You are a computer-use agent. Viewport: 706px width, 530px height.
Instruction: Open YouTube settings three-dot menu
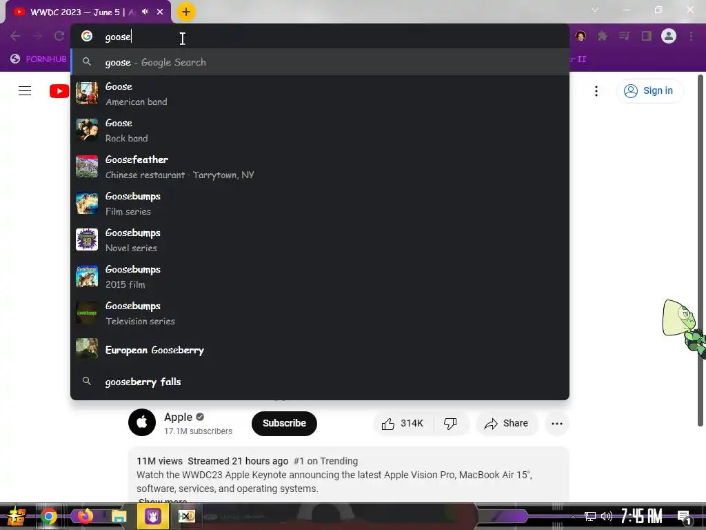point(596,91)
